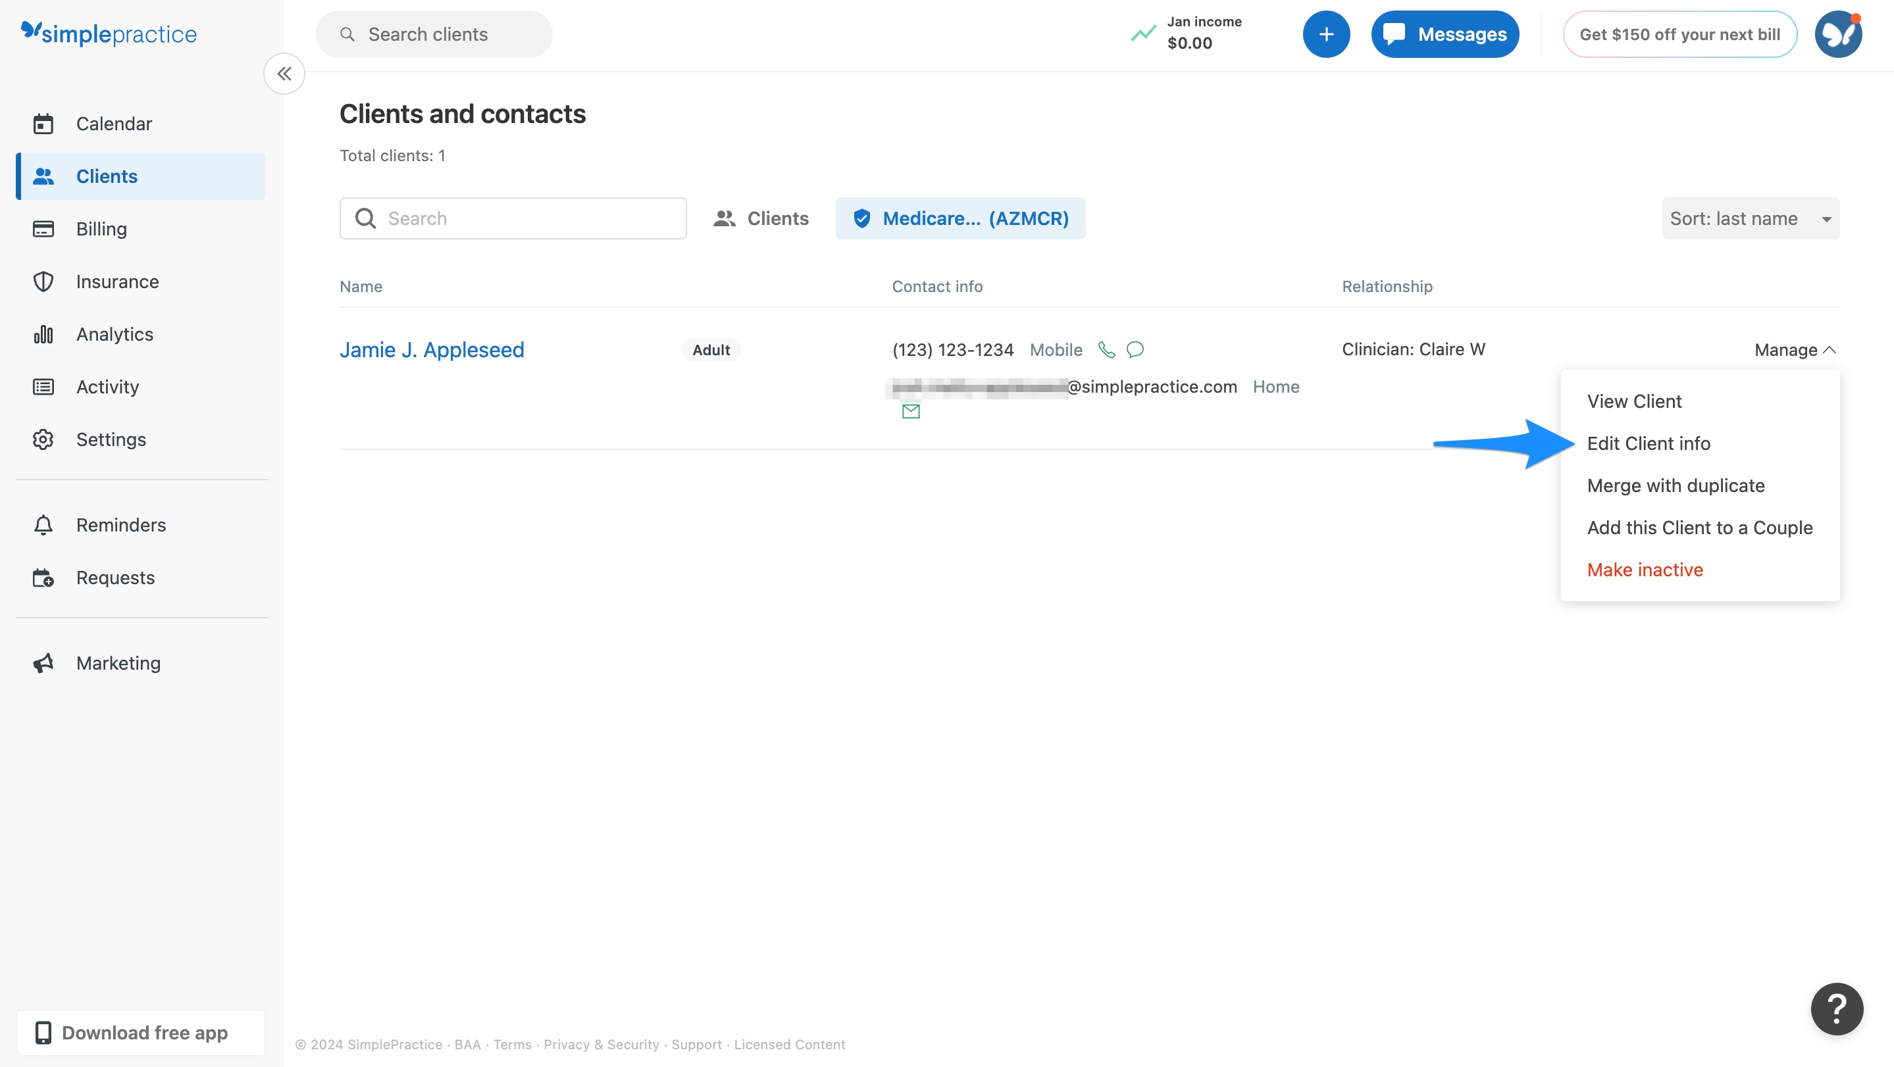The height and width of the screenshot is (1067, 1894).
Task: Click 'Make inactive' in red
Action: click(x=1645, y=570)
